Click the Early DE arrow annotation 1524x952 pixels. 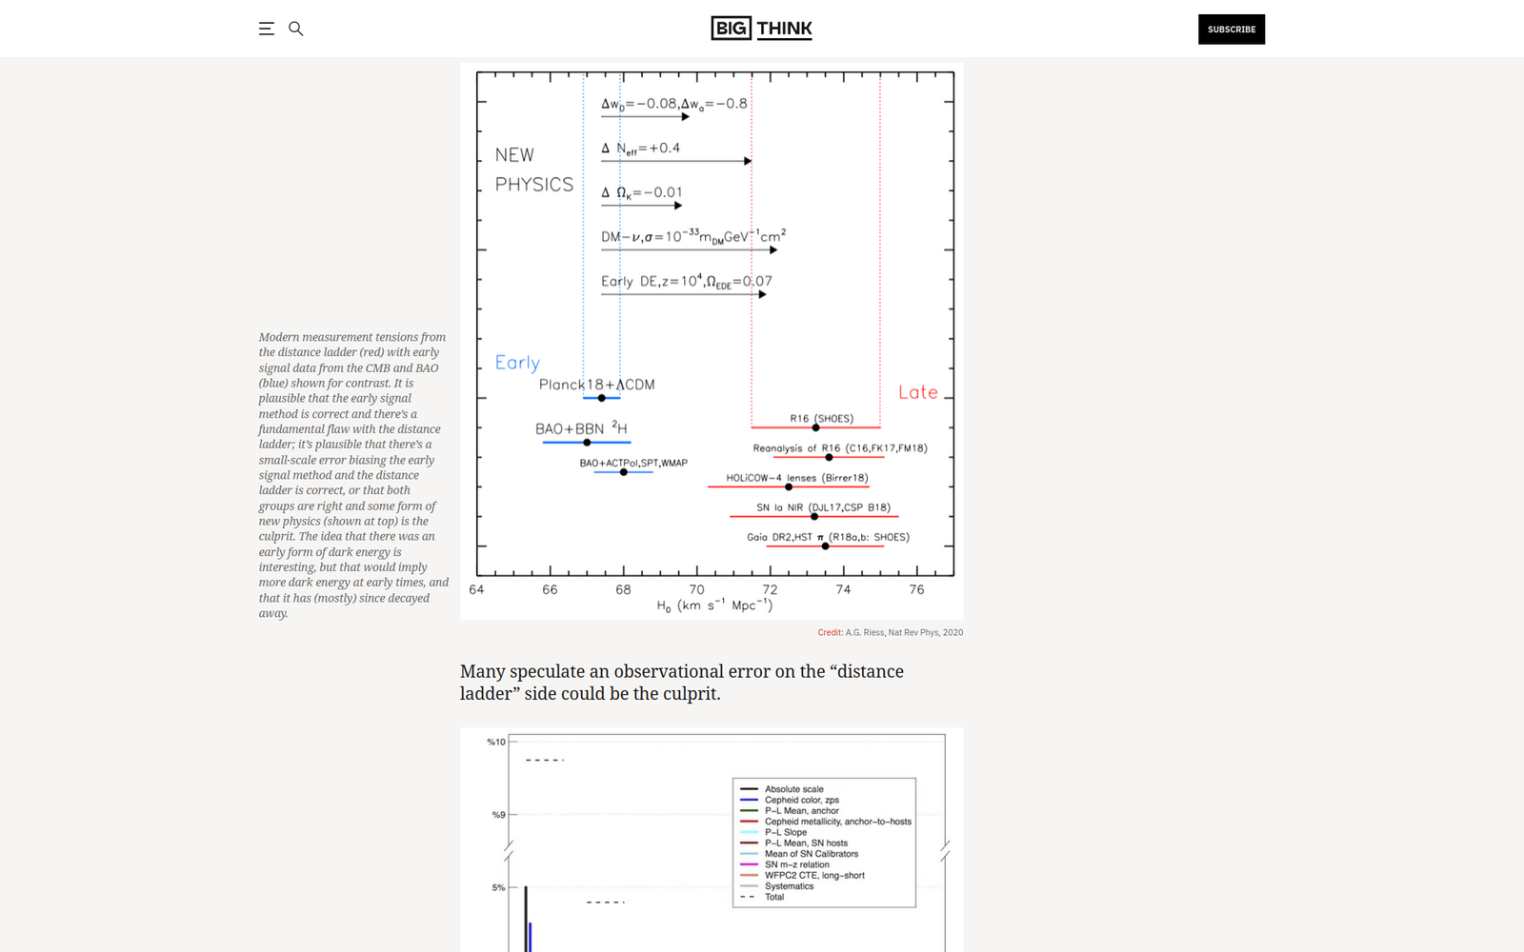(684, 293)
